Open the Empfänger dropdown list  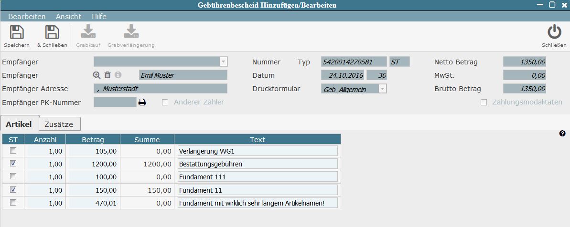pyautogui.click(x=223, y=62)
